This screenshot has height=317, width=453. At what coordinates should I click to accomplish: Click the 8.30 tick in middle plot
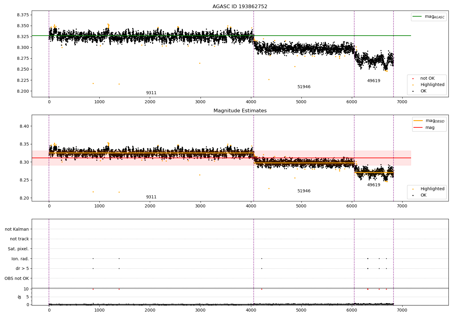[24, 162]
